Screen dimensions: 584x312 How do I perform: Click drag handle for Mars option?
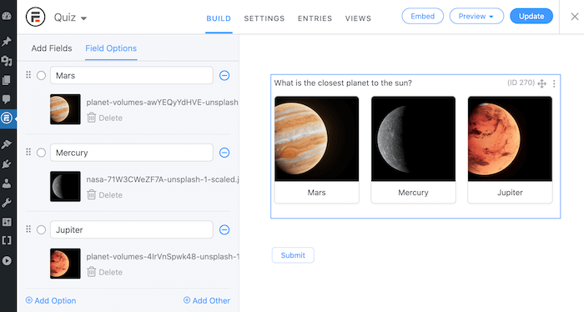(28, 75)
